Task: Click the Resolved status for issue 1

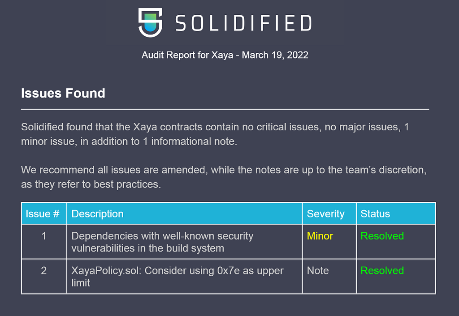Action: click(x=382, y=236)
